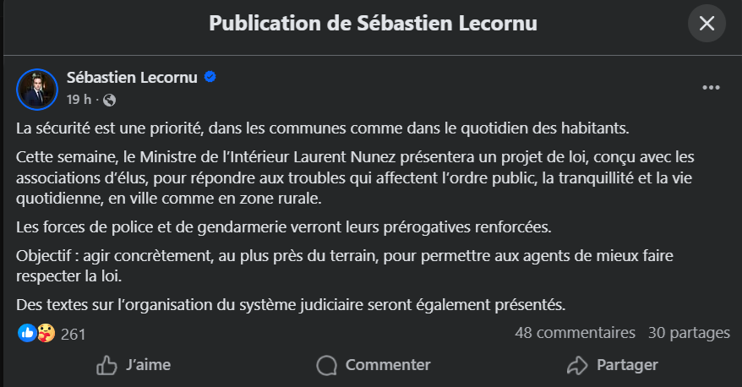Hit the J'aime thumbs-up outline icon
The height and width of the screenshot is (387, 742).
tap(106, 365)
